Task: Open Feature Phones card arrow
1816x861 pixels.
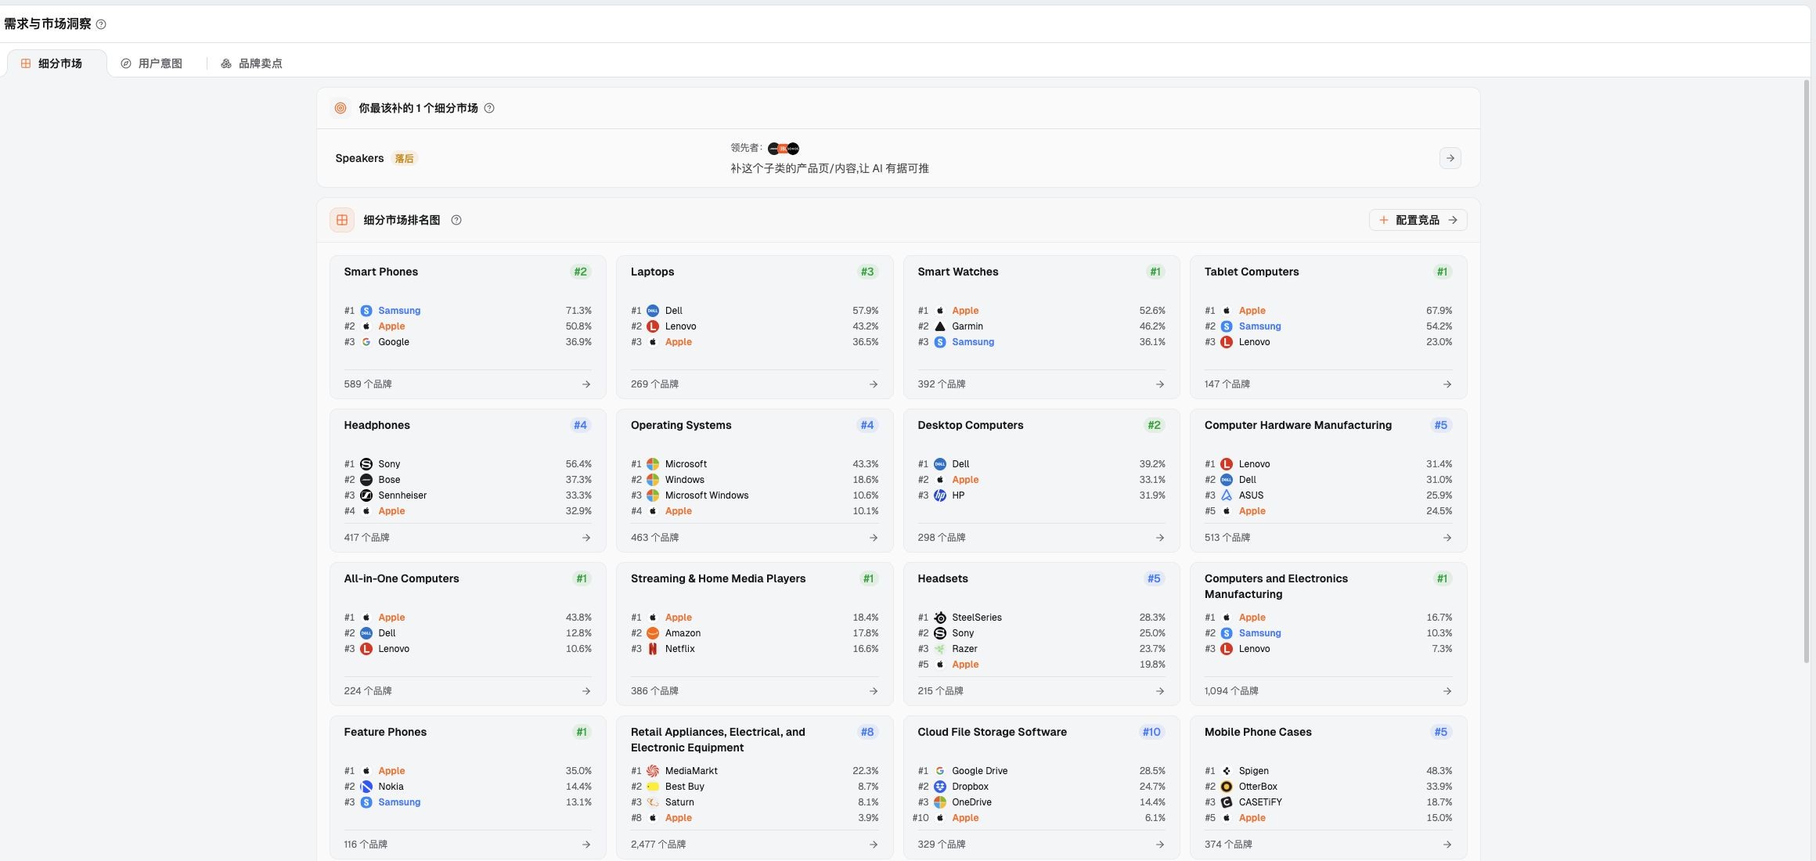Action: tap(586, 845)
